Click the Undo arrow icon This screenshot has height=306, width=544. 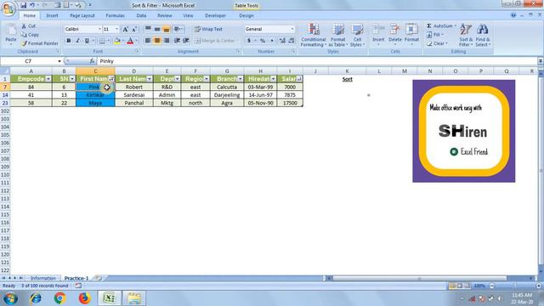32,5
